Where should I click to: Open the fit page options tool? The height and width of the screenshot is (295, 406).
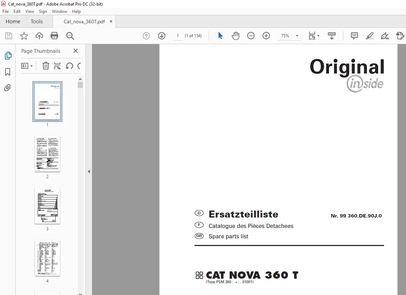312,36
